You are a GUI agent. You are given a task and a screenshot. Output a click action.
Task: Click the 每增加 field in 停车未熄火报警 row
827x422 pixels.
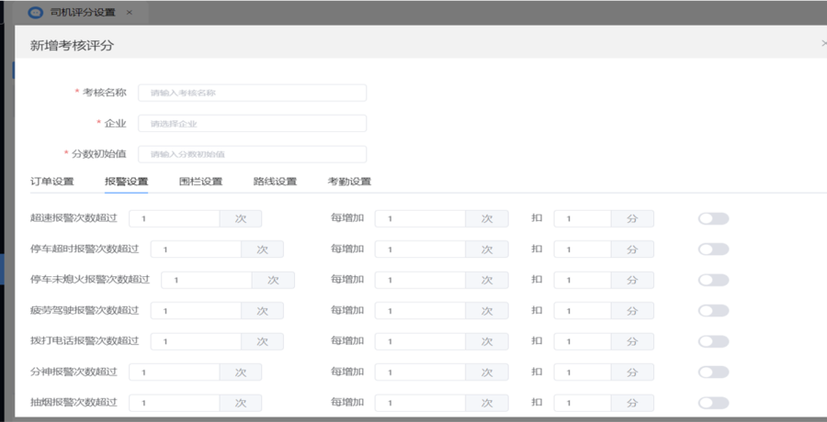(x=420, y=281)
